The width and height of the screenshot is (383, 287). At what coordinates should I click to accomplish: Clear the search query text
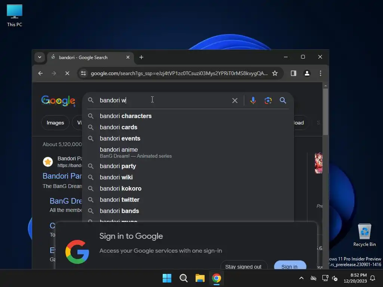(235, 100)
